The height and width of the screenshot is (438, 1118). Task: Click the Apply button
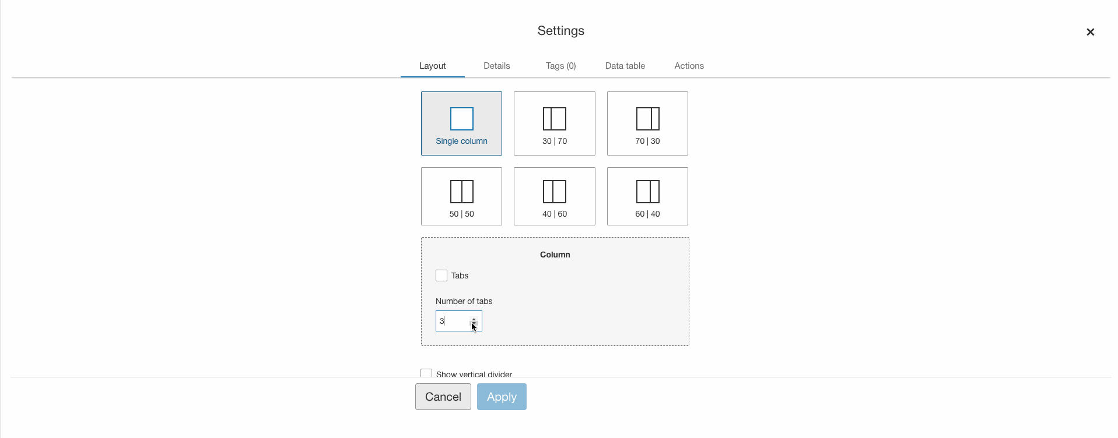coord(502,397)
